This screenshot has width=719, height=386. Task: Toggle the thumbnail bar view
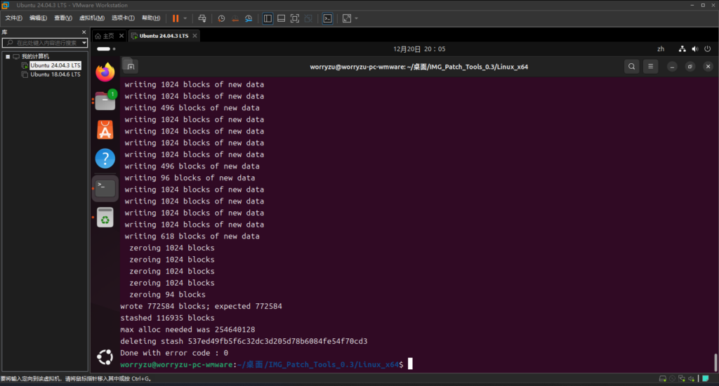point(281,18)
